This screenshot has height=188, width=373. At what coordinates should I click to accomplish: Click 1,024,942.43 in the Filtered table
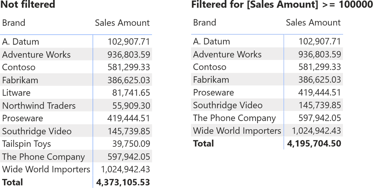point(317,131)
